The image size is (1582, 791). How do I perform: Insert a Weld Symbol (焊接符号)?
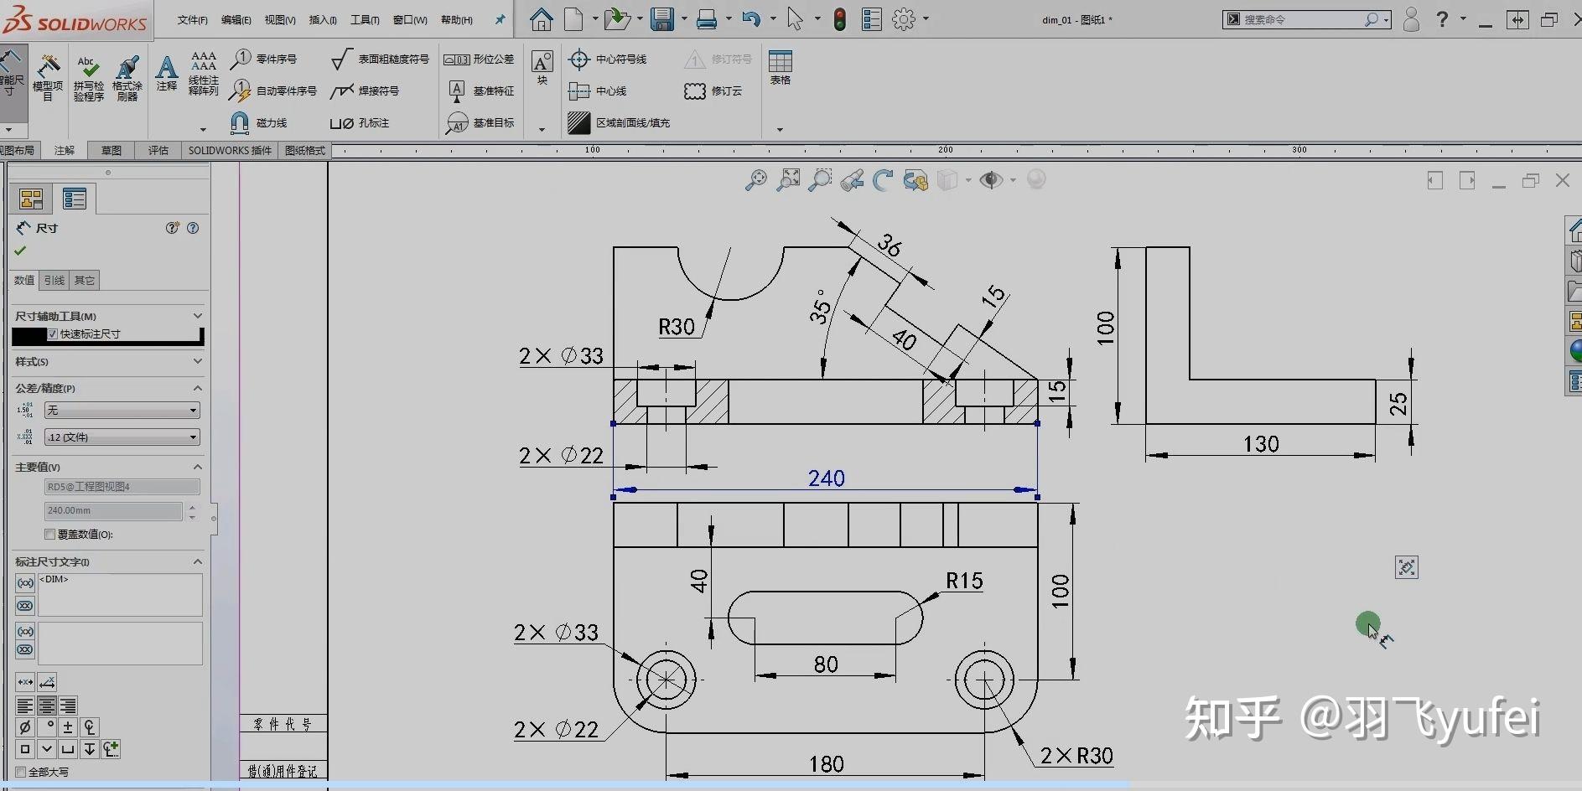point(365,90)
